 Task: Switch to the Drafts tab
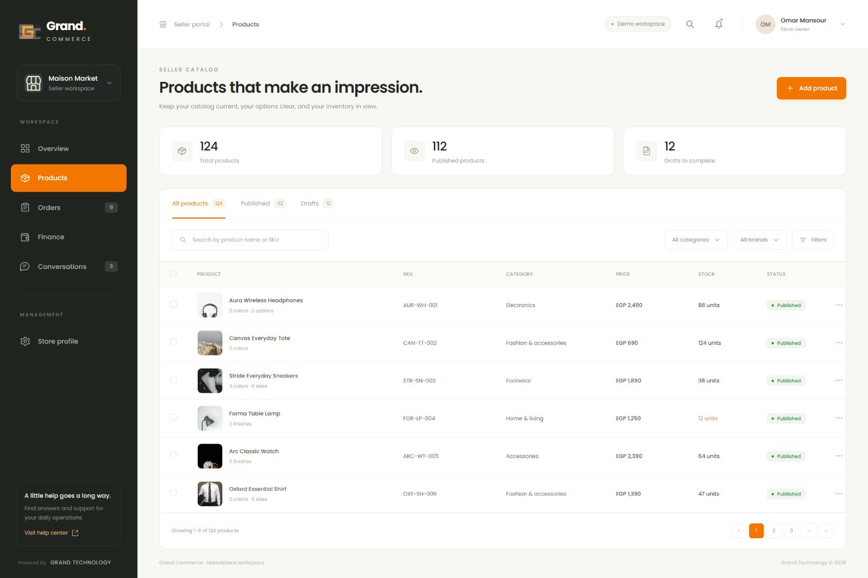317,204
